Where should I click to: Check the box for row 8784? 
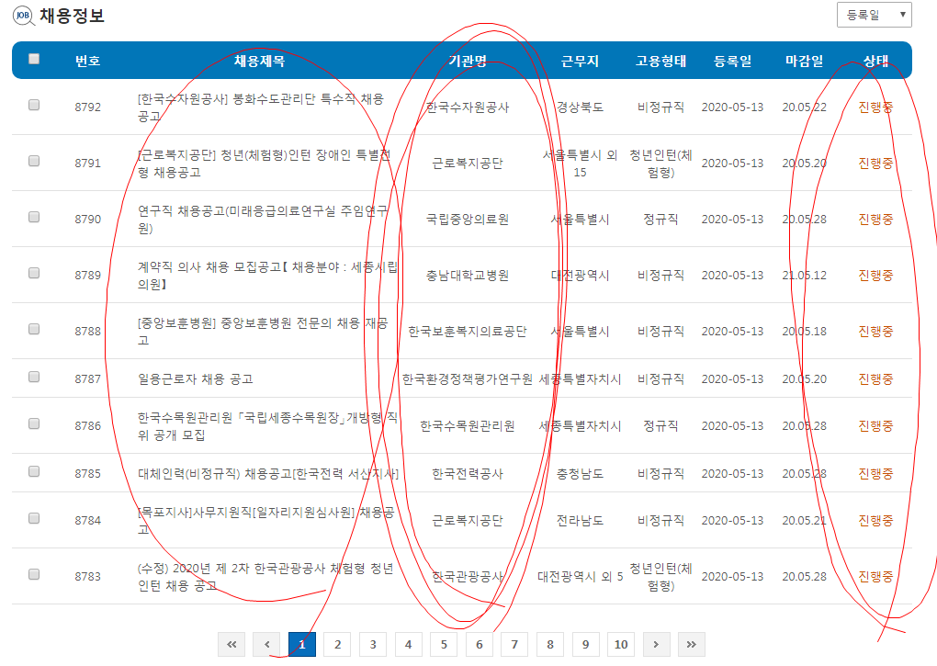click(x=34, y=518)
